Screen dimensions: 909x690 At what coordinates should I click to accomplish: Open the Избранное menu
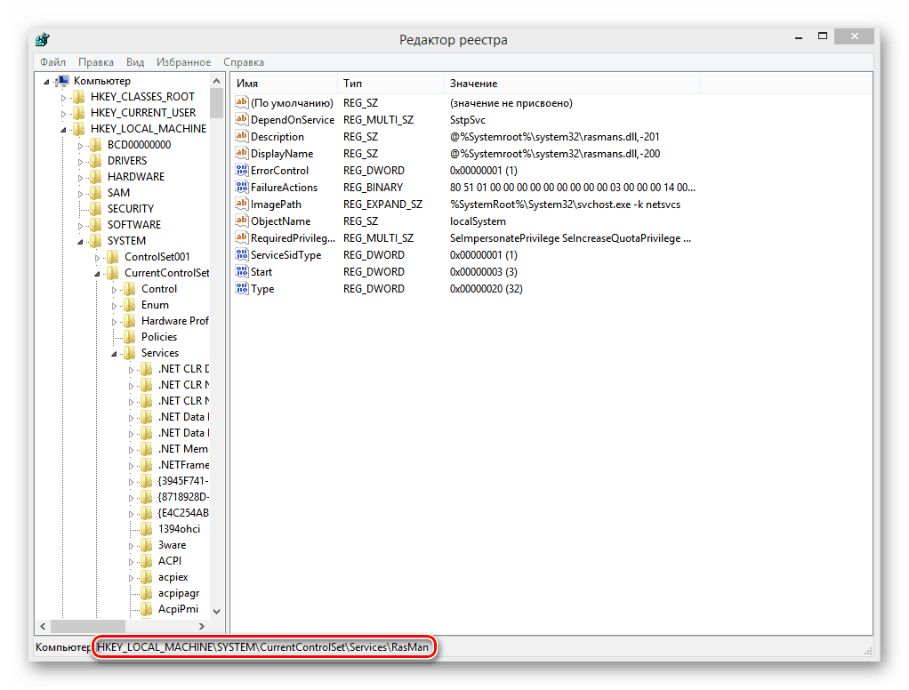coord(184,62)
